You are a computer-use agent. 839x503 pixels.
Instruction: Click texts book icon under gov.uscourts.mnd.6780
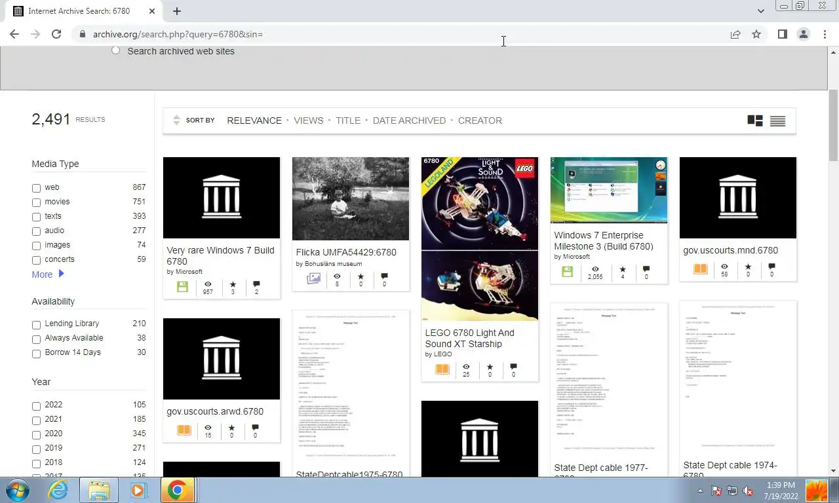tap(701, 269)
